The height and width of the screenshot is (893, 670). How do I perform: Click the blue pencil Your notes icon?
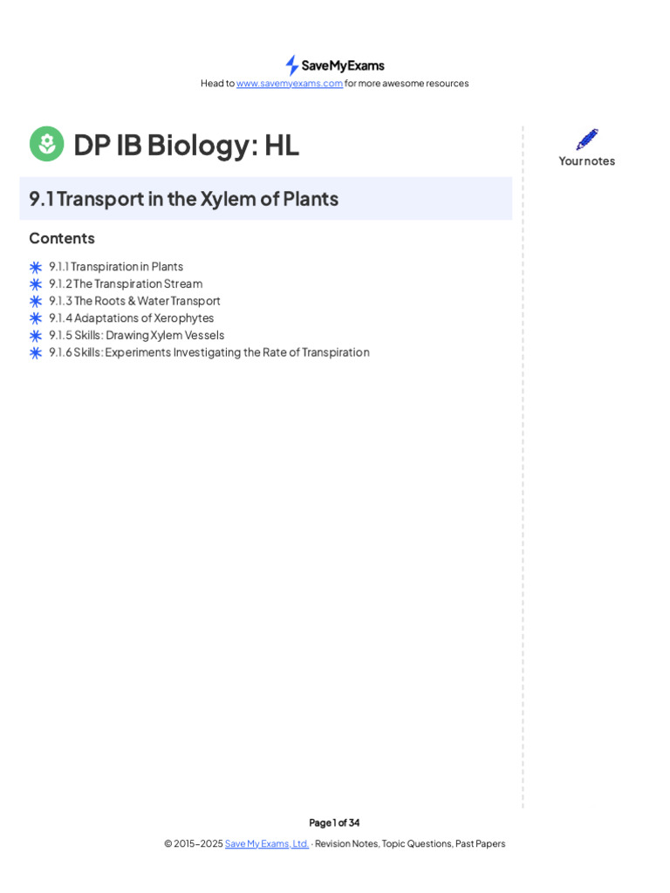coord(587,140)
